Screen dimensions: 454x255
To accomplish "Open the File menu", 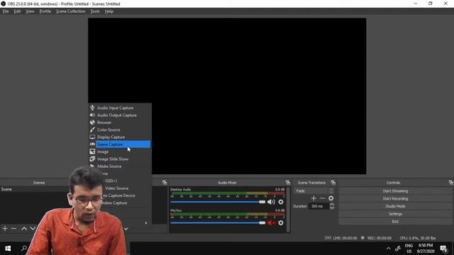I will [x=6, y=11].
